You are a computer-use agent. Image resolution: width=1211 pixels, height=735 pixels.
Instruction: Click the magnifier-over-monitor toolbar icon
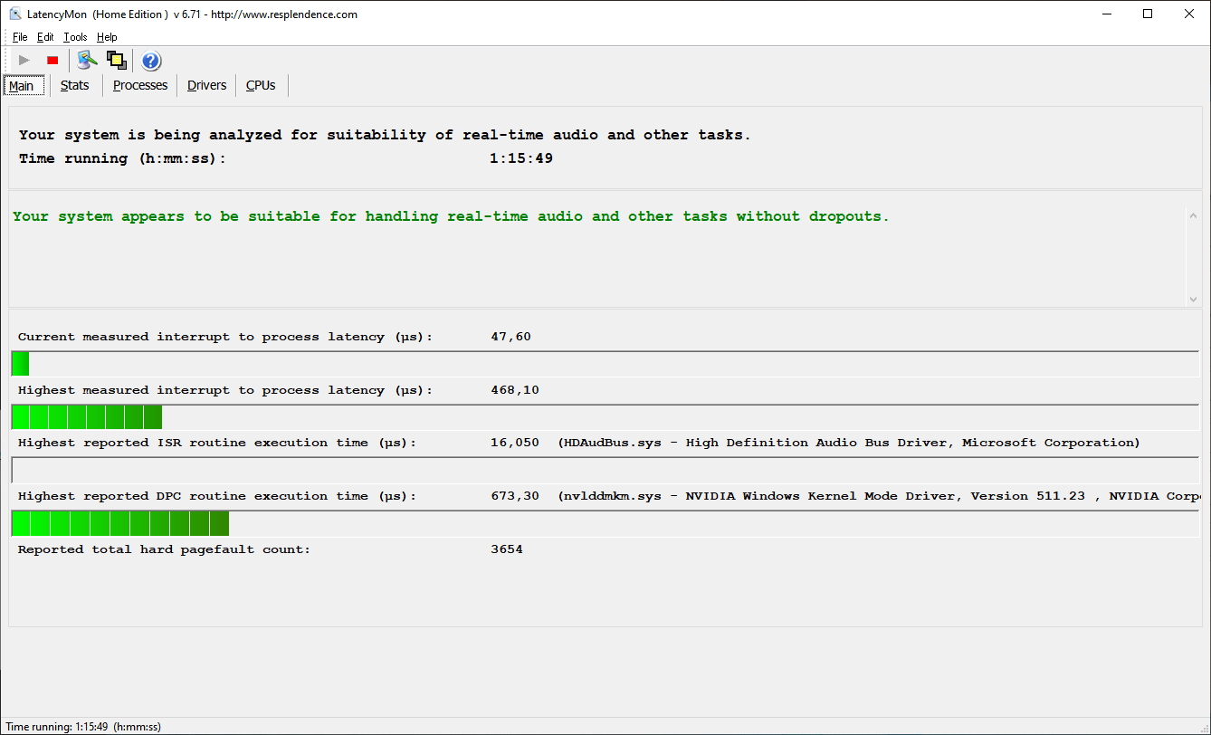click(x=87, y=61)
